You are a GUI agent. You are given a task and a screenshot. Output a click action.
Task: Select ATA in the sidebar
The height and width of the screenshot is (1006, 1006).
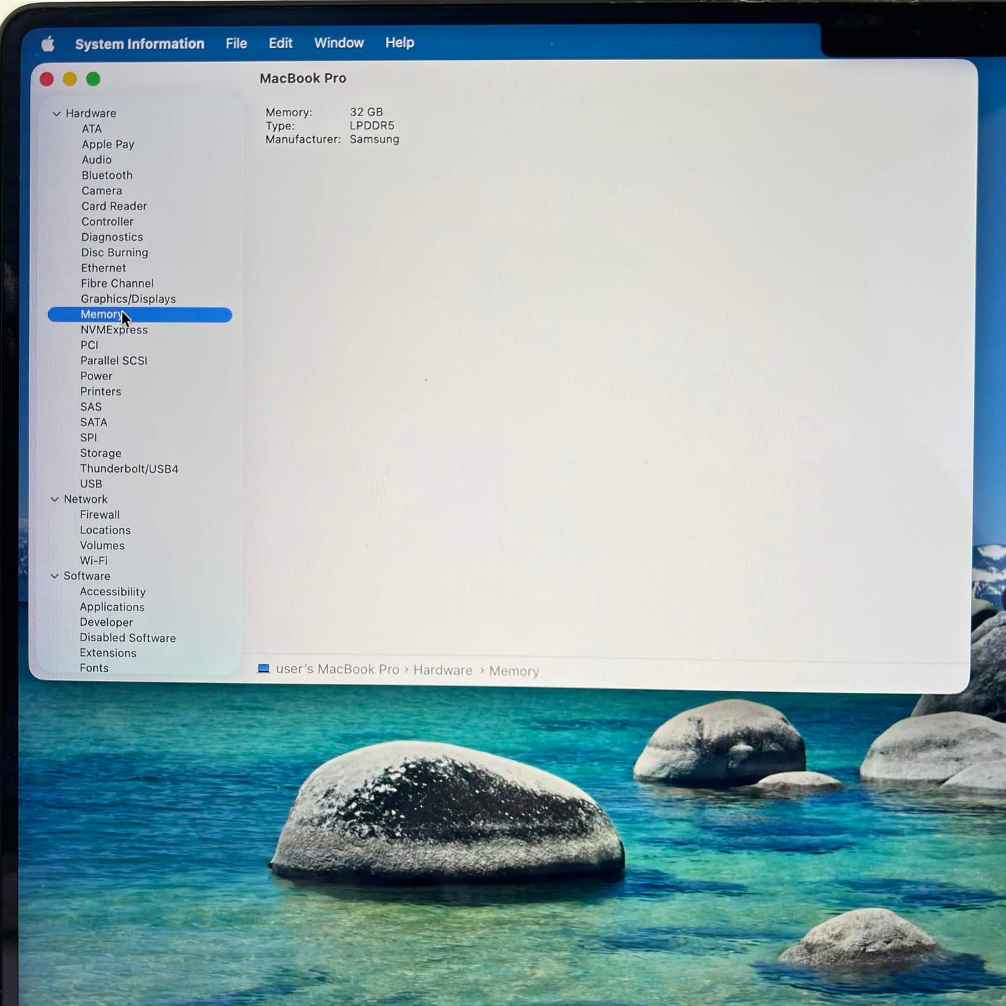tap(92, 129)
